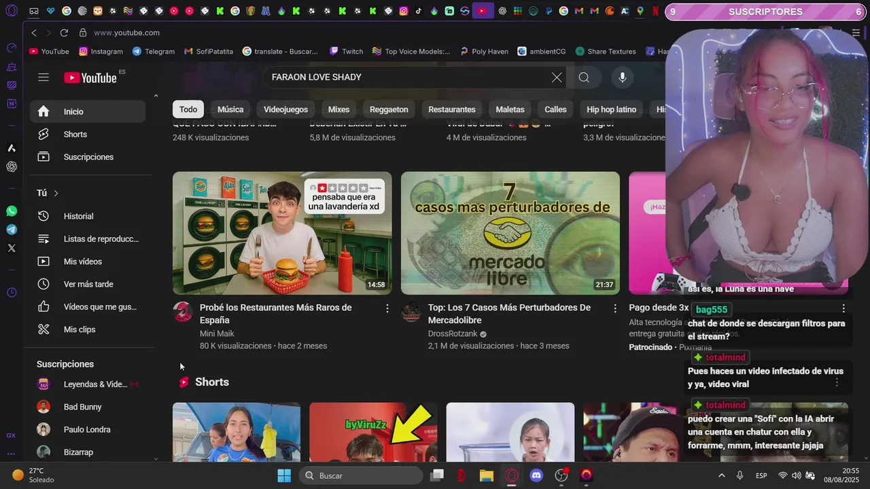Open the Paulo Londra subscription channel
870x489 pixels.
(x=88, y=429)
